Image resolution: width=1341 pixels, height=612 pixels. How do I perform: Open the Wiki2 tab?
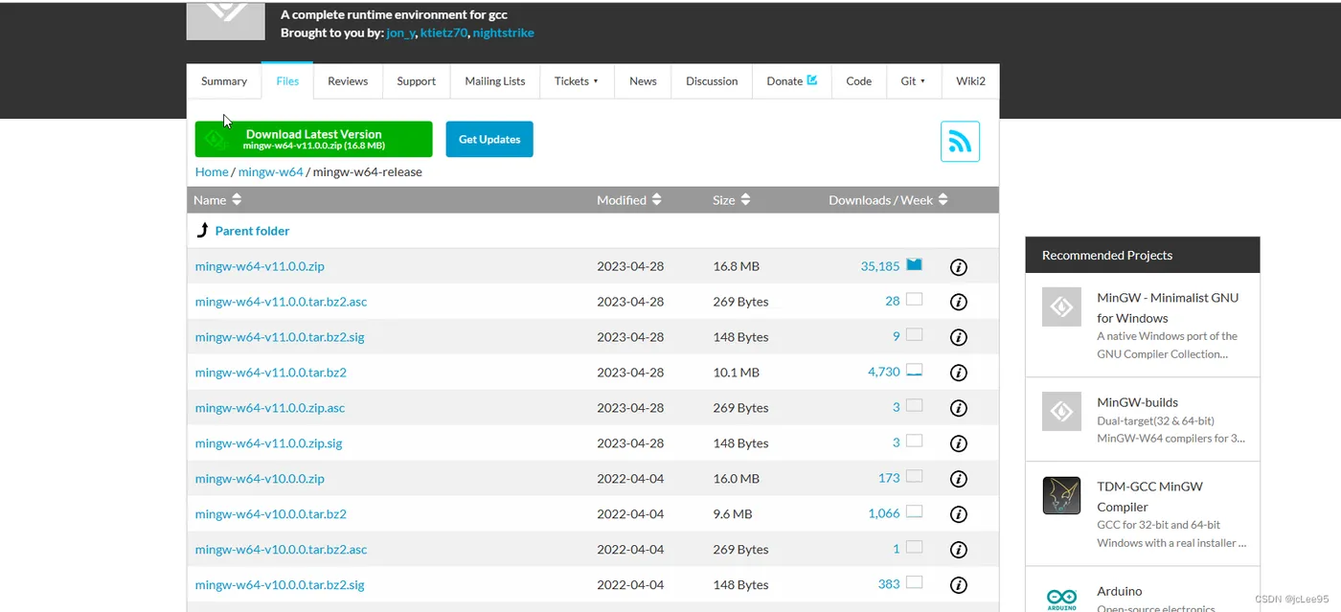970,81
